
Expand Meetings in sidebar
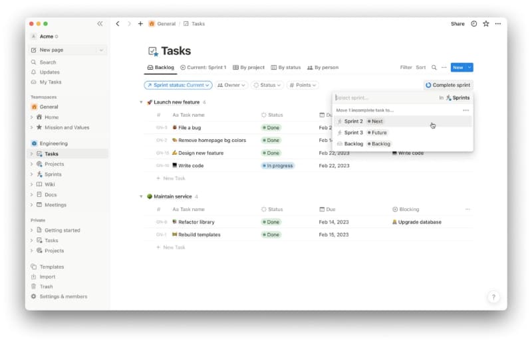(x=31, y=205)
